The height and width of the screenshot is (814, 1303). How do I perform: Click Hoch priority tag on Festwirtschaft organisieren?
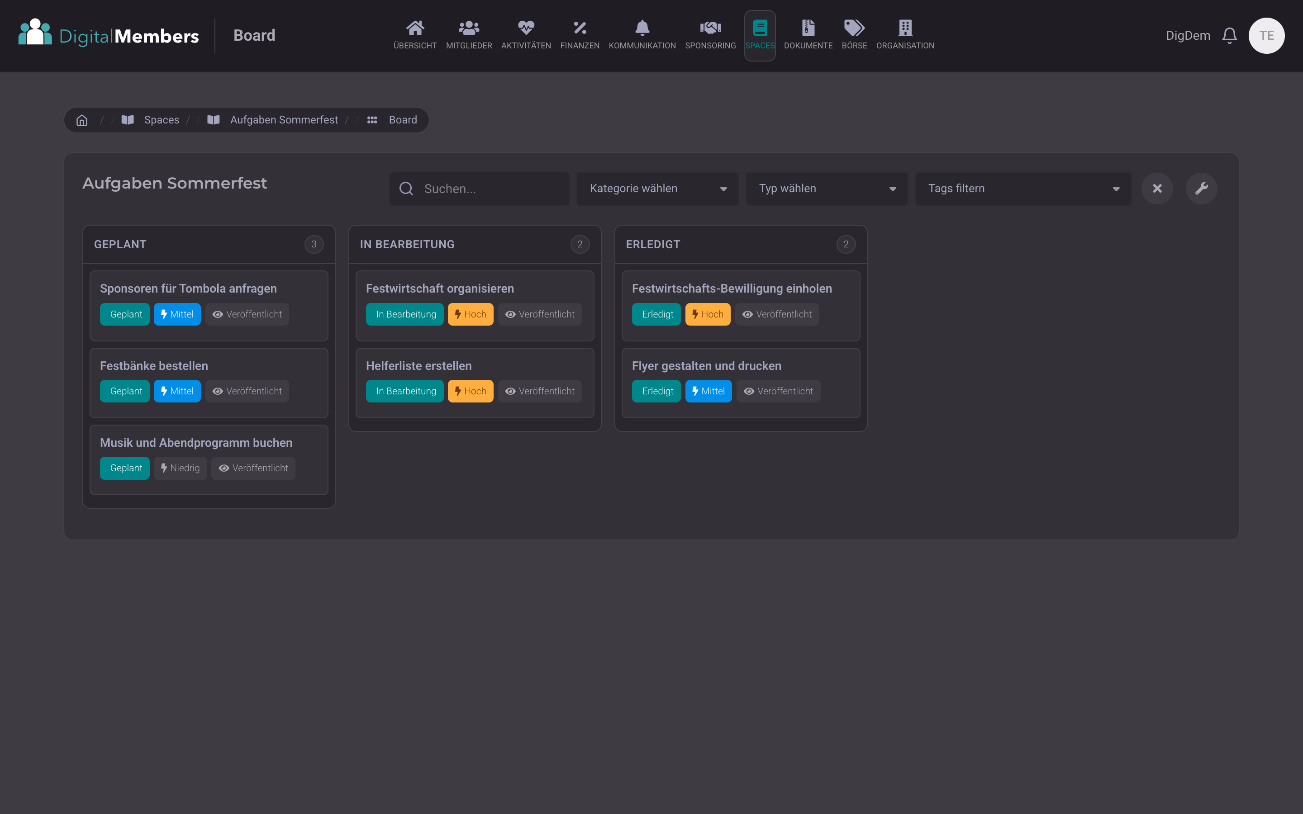pyautogui.click(x=471, y=314)
